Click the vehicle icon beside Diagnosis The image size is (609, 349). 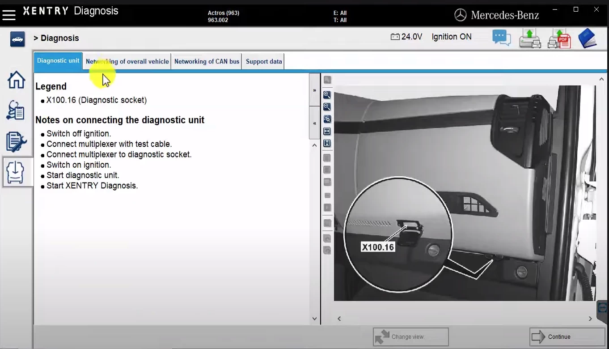(x=17, y=39)
